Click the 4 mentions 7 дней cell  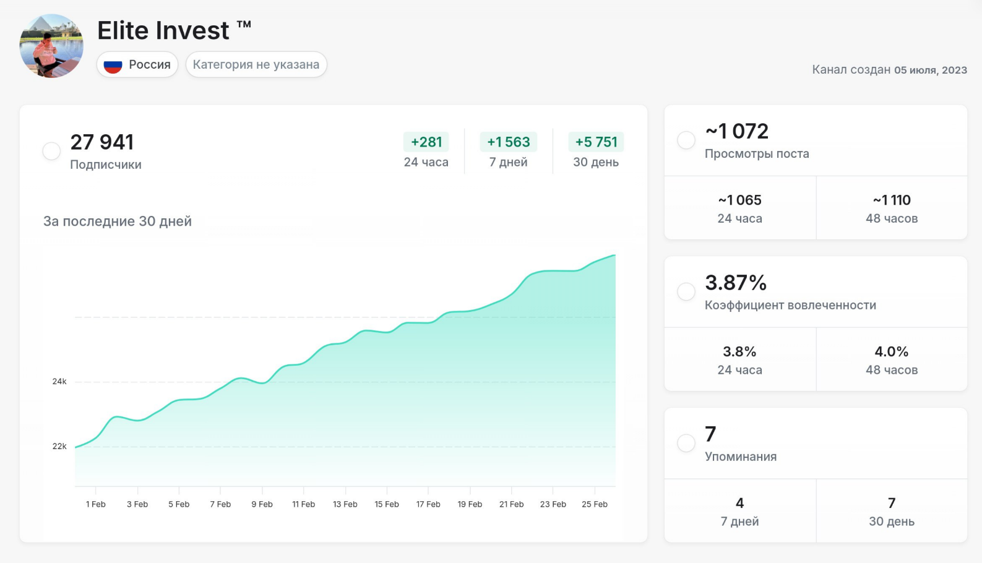pos(739,511)
